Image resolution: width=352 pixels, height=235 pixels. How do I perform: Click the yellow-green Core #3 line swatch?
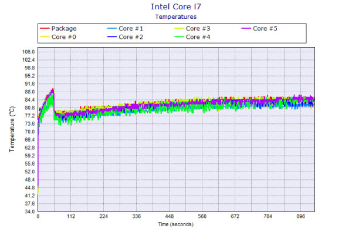(x=179, y=28)
